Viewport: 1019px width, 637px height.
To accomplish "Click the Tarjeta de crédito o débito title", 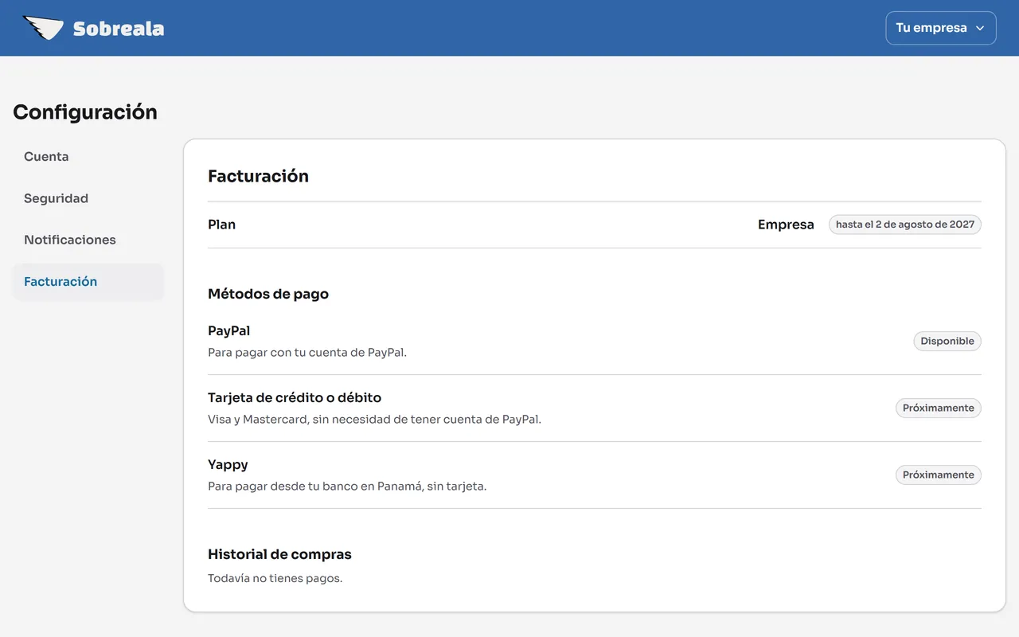I will [295, 397].
